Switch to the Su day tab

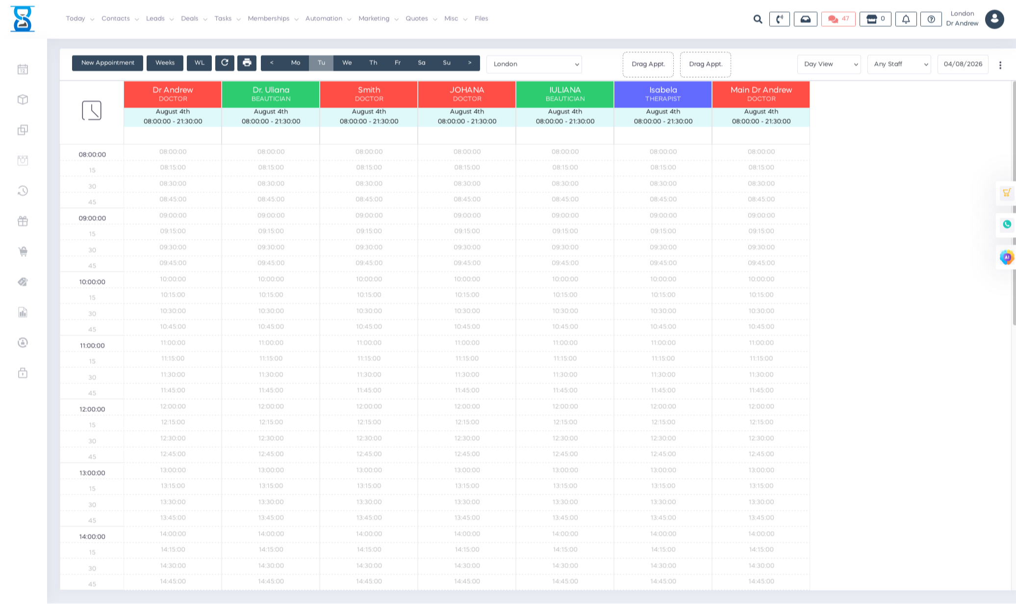tap(447, 63)
